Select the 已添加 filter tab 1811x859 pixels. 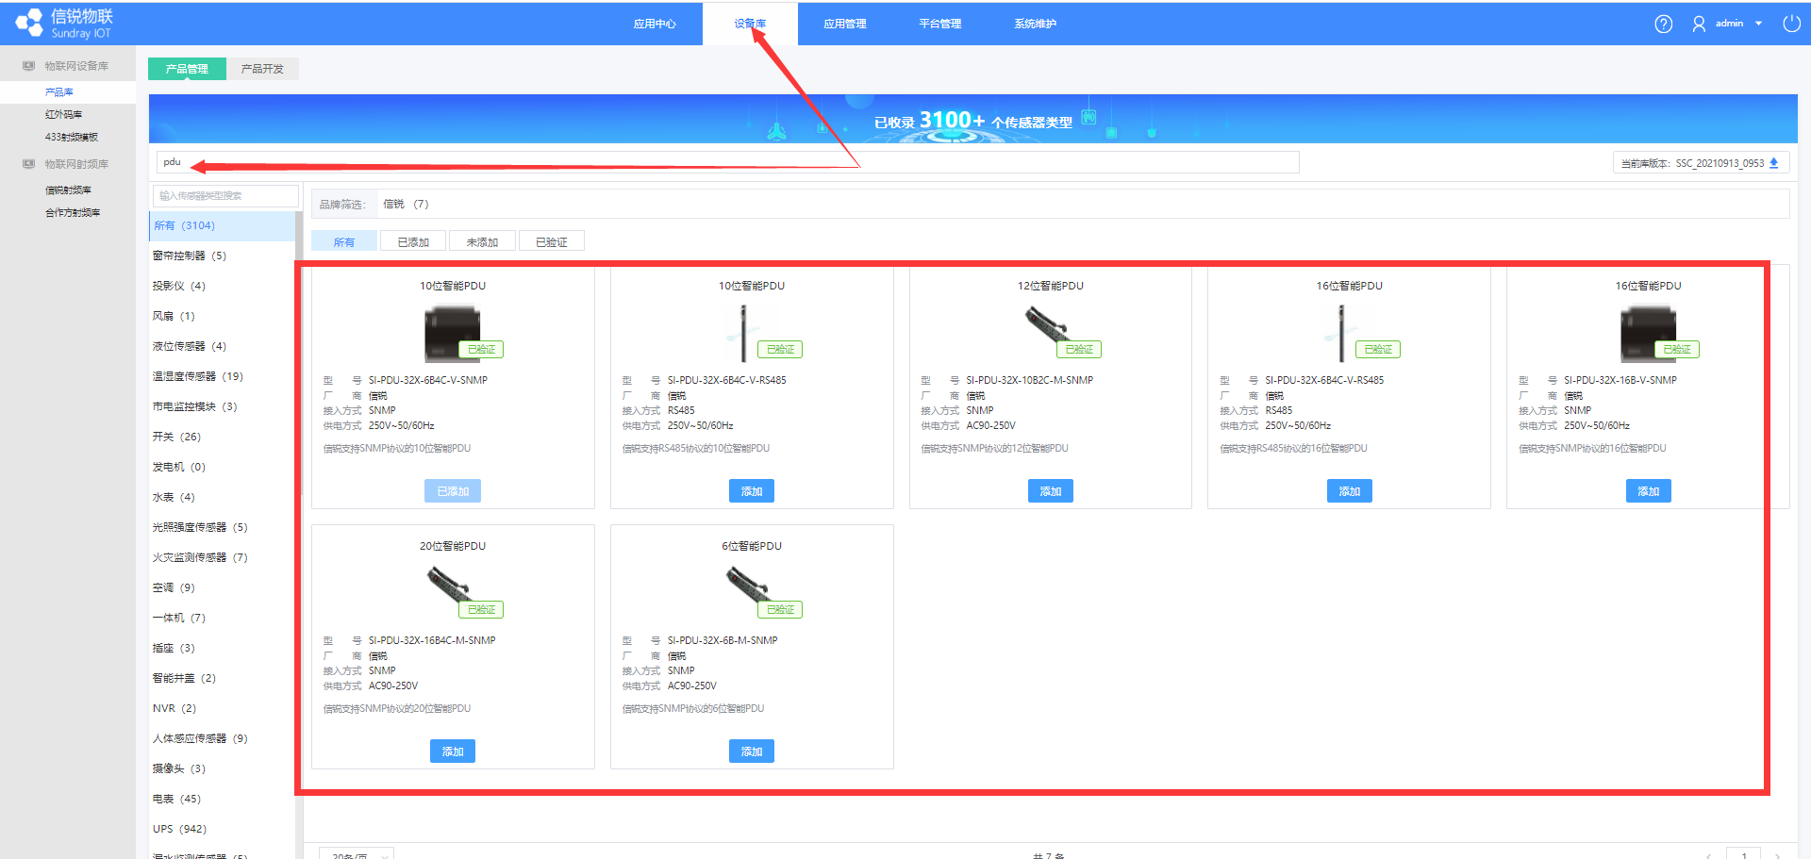coord(413,242)
